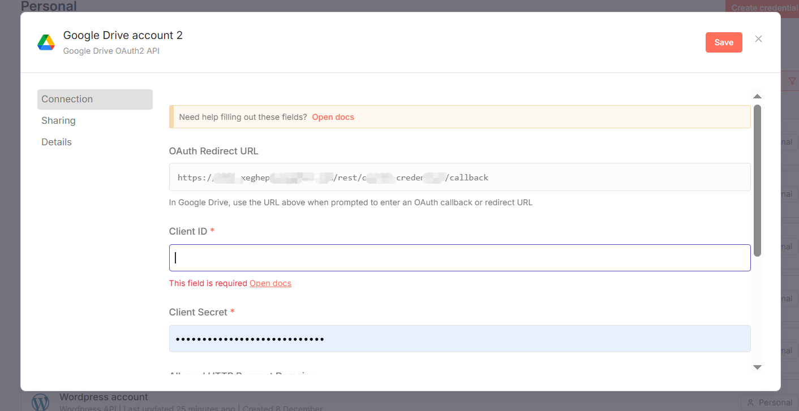Close the credential dialog
Image resolution: width=799 pixels, height=411 pixels.
(758, 38)
